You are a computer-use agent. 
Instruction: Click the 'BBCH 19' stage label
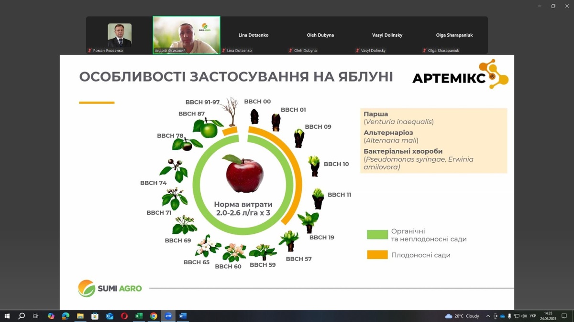pyautogui.click(x=322, y=237)
